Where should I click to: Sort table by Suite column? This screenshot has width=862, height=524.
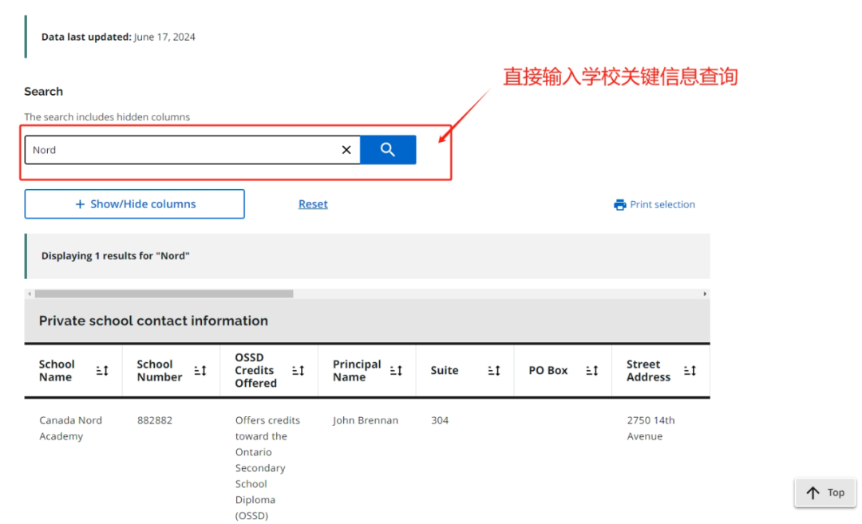click(x=494, y=371)
